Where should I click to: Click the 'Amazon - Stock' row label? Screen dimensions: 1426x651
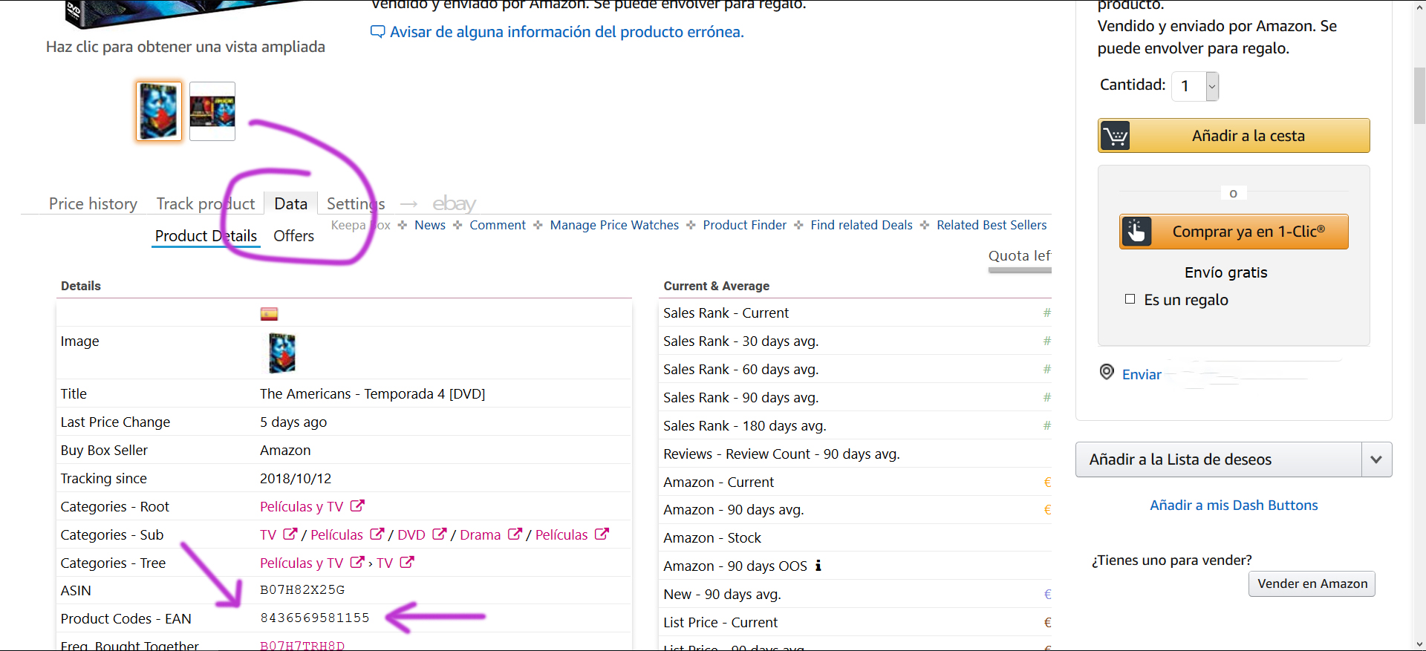[x=712, y=538]
